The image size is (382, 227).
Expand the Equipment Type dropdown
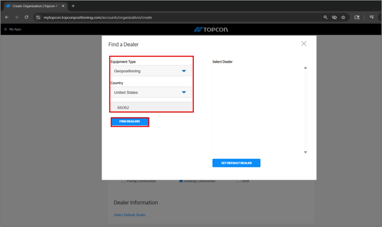click(x=151, y=71)
